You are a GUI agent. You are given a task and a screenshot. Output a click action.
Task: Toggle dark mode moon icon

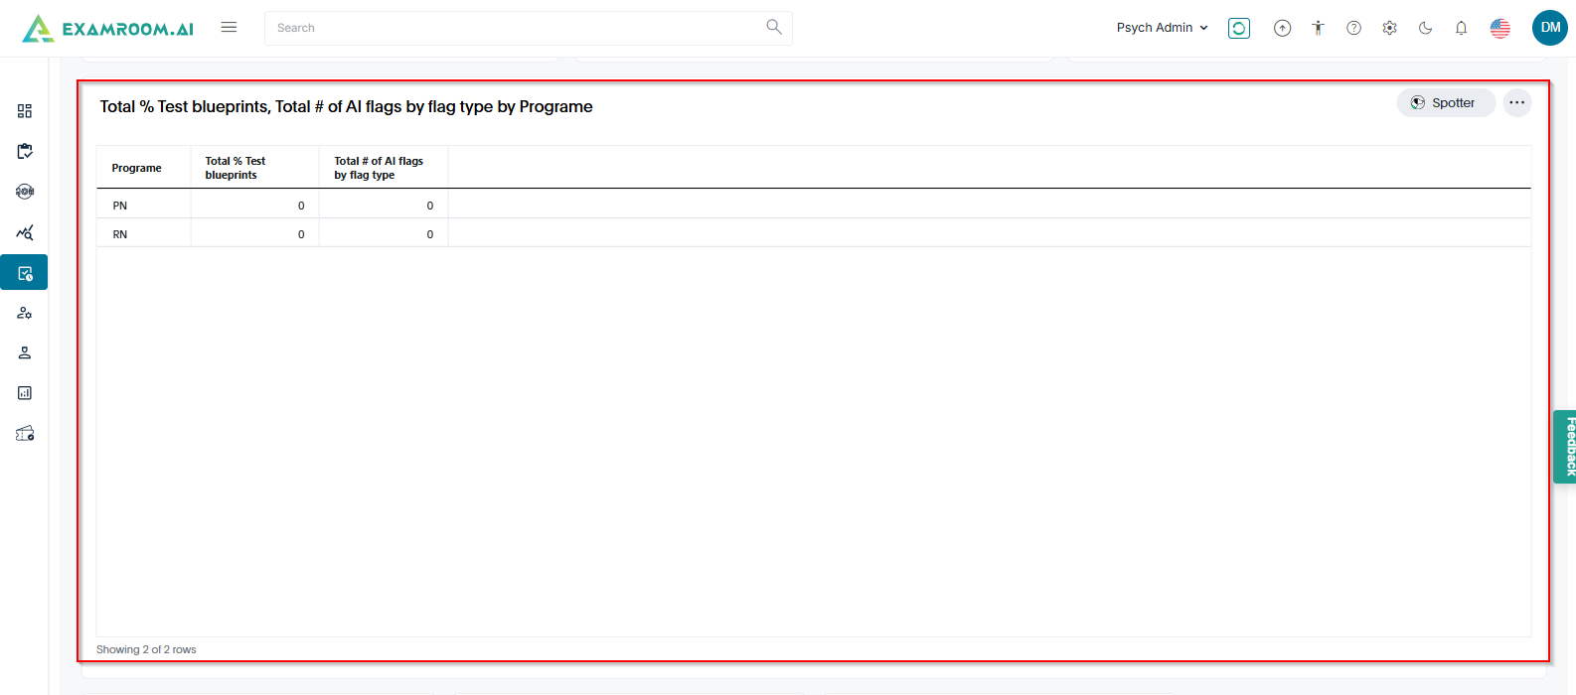(1425, 28)
